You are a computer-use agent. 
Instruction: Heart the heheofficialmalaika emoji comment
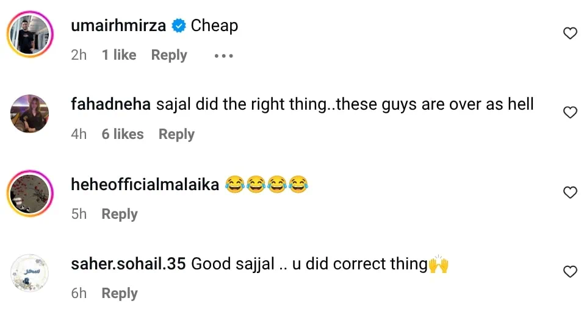[569, 193]
